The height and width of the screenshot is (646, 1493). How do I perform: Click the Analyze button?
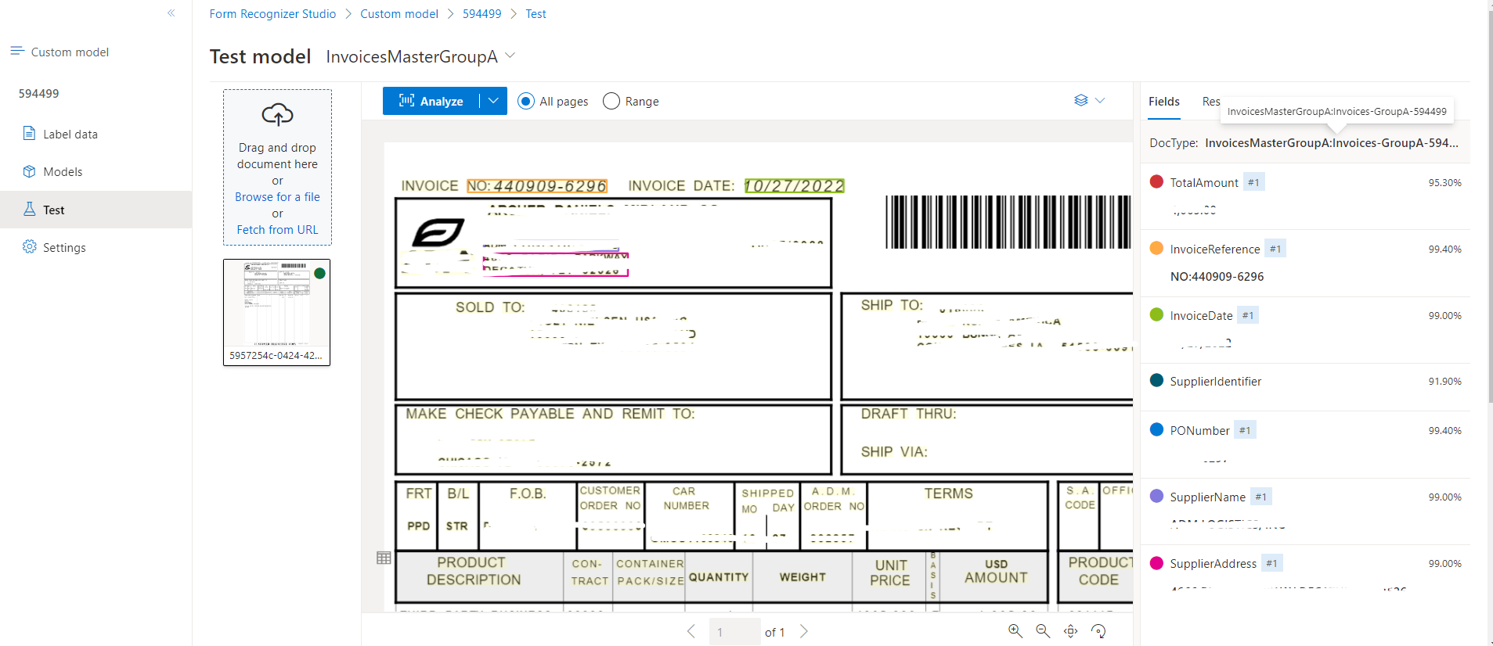(x=431, y=101)
